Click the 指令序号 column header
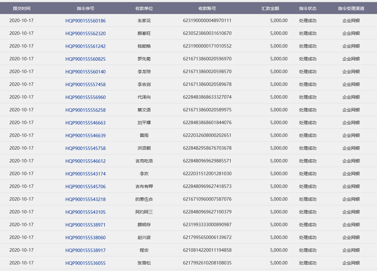 pos(85,8)
